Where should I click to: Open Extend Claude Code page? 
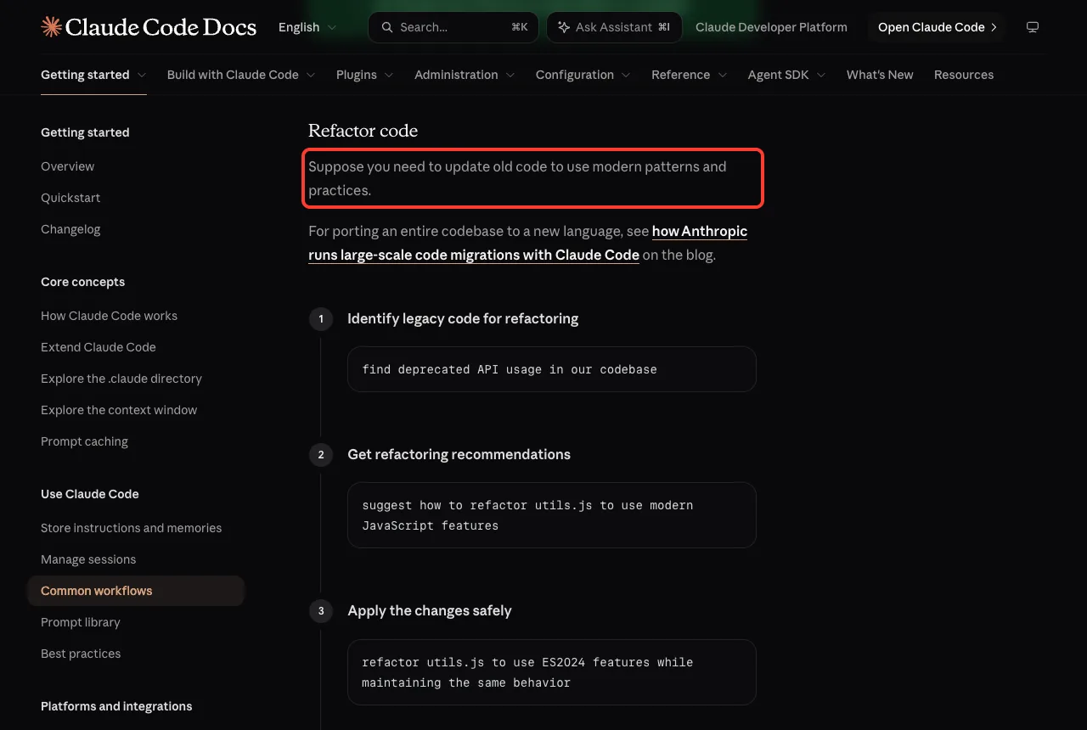click(x=99, y=347)
